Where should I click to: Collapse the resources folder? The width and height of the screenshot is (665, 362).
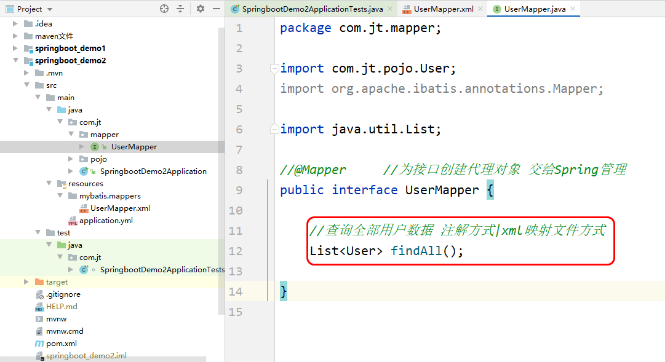point(49,183)
